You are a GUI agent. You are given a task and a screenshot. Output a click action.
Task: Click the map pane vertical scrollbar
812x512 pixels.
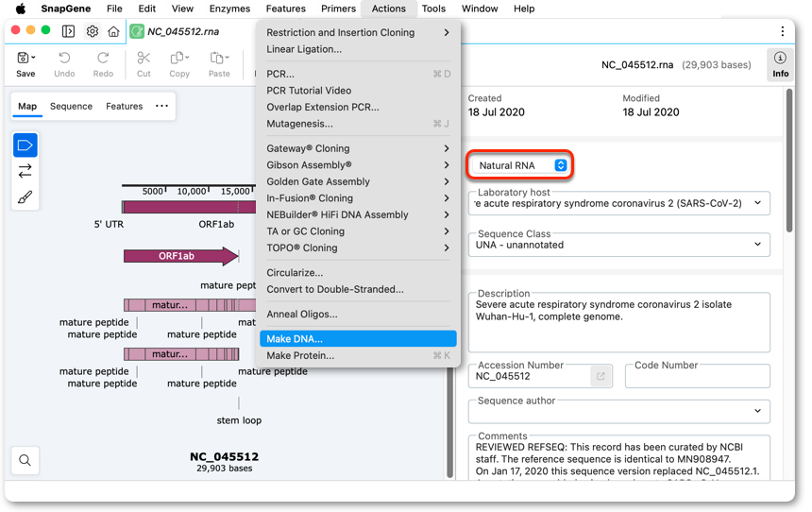(450, 422)
